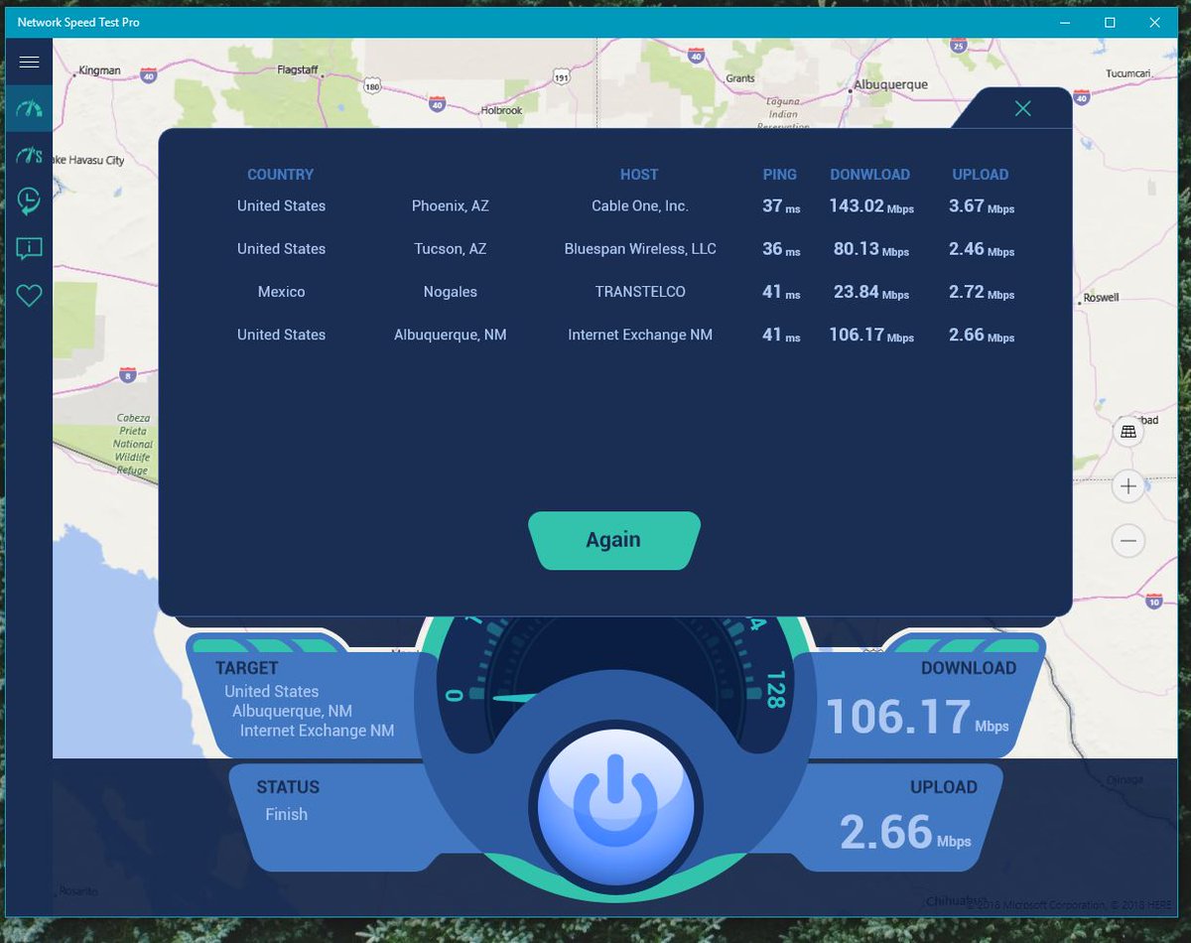Select the Tucson, AZ row city
The image size is (1191, 943).
click(451, 249)
